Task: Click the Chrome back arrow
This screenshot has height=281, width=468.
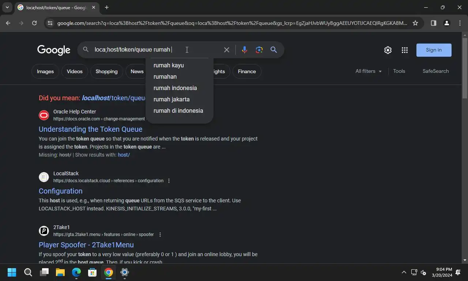Action: (x=8, y=23)
